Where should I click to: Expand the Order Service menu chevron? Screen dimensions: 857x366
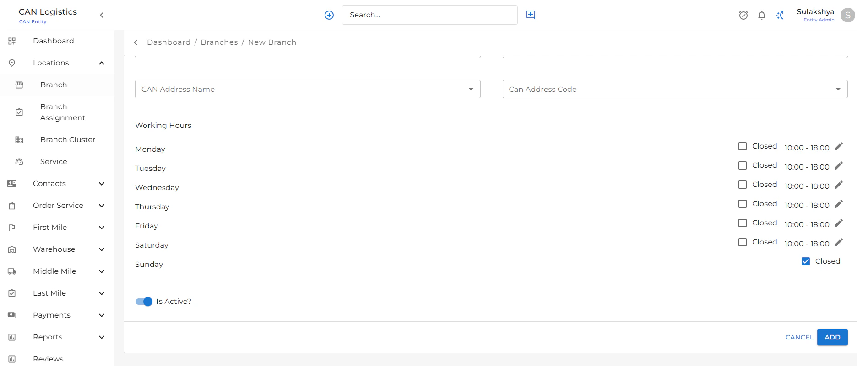pyautogui.click(x=102, y=206)
